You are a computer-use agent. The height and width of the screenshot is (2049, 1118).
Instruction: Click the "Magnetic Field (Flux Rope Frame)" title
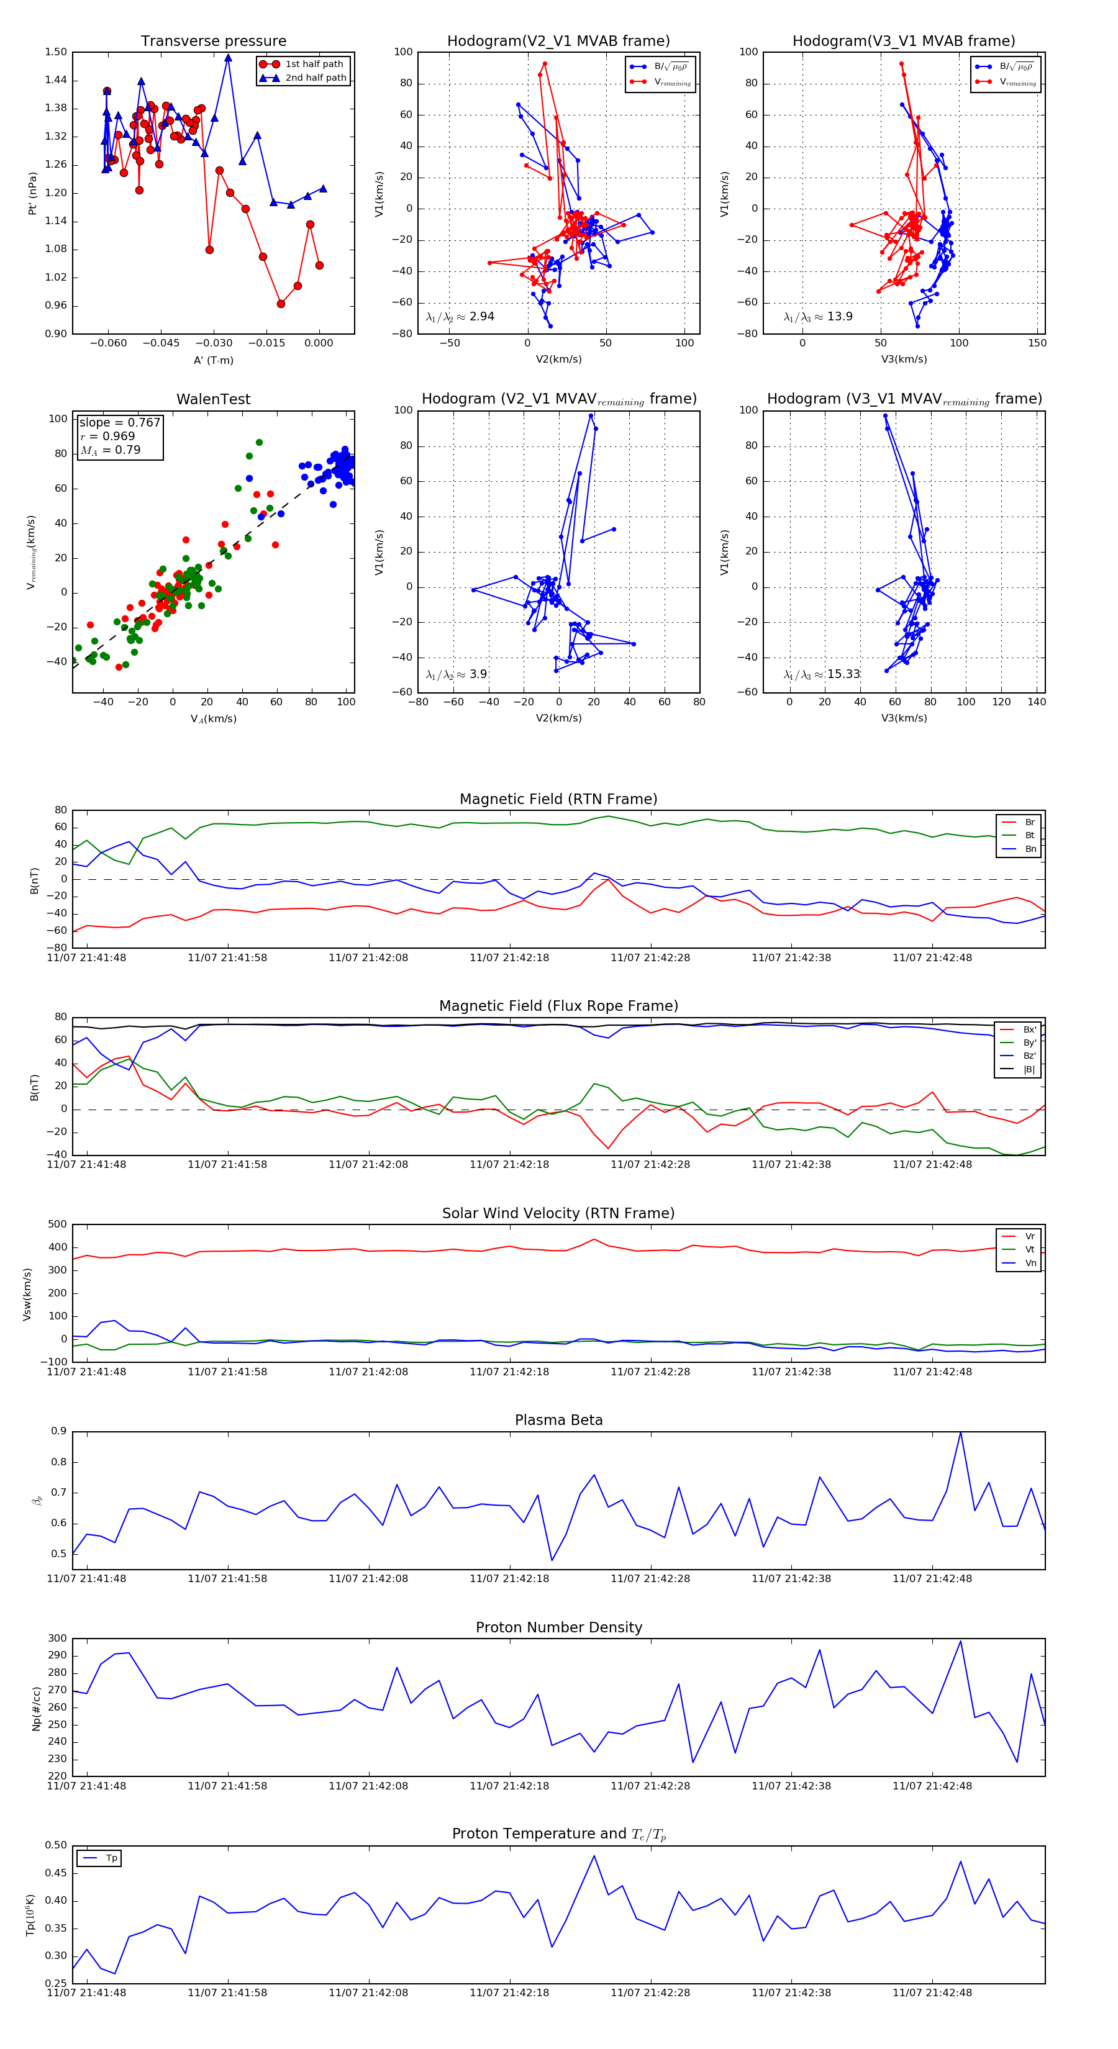(x=558, y=1006)
